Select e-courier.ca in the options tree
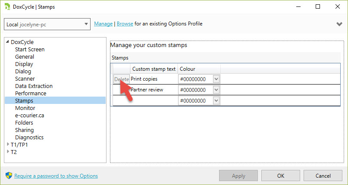The width and height of the screenshot is (348, 185). pos(29,115)
